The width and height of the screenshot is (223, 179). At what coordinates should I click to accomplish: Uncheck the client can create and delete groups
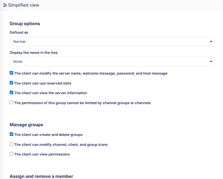[x=11, y=134]
